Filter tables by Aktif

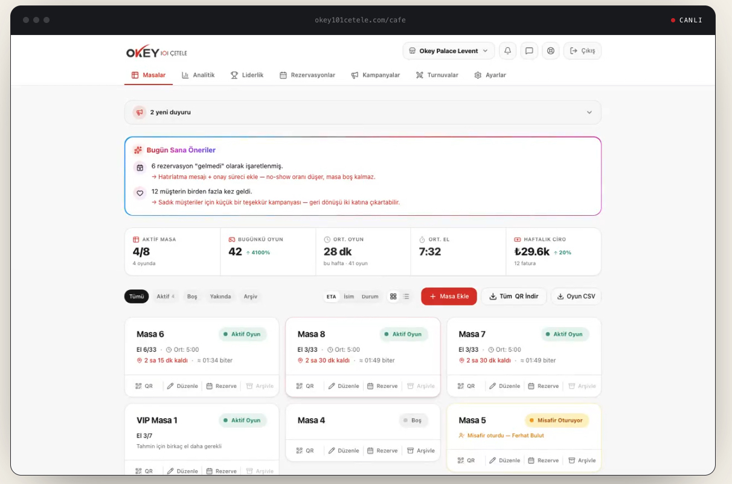(x=165, y=297)
